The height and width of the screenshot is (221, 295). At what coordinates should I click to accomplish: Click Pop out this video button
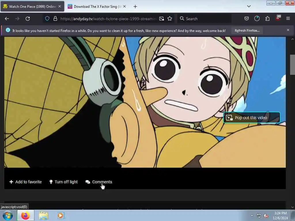(252, 118)
